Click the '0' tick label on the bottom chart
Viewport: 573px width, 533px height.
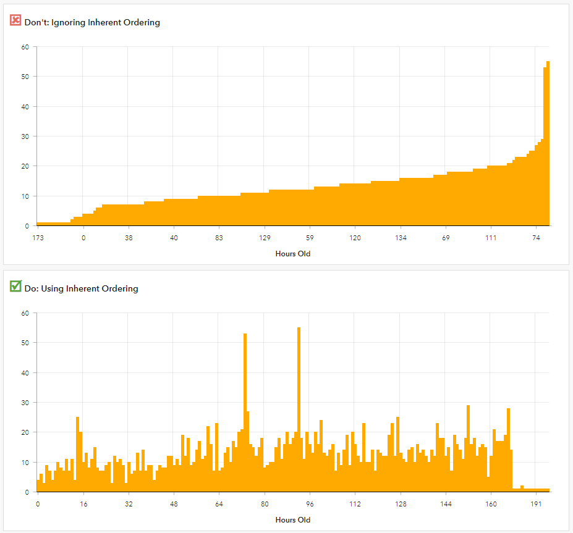point(37,504)
